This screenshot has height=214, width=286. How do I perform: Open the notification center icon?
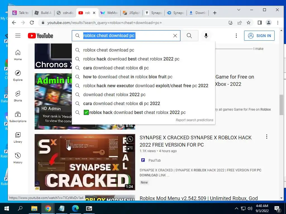click(x=277, y=209)
